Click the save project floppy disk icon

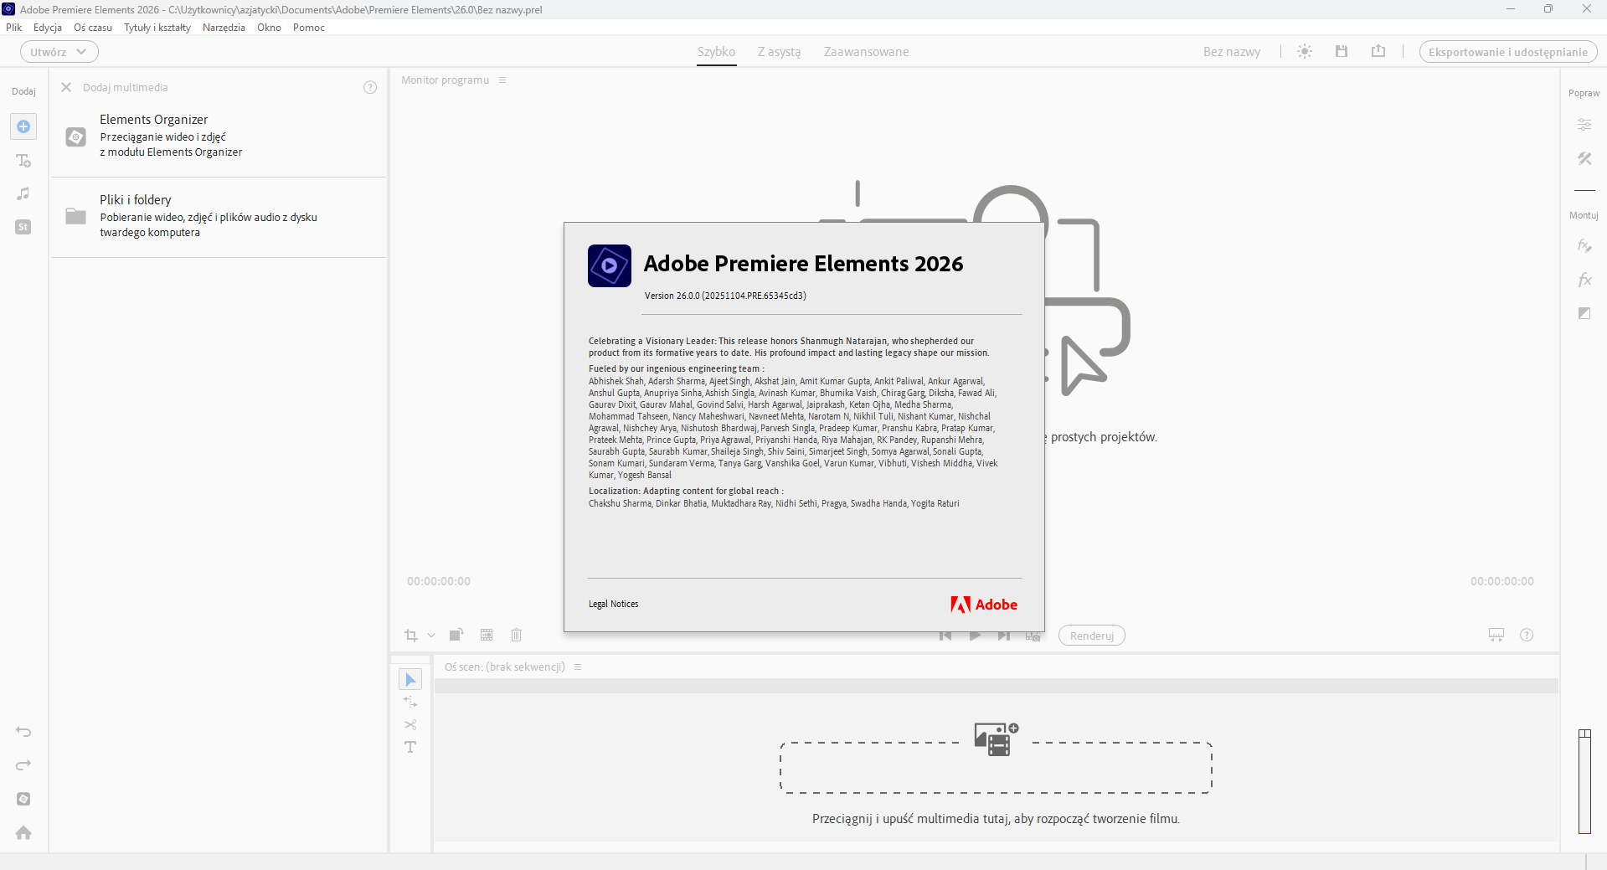tap(1342, 51)
